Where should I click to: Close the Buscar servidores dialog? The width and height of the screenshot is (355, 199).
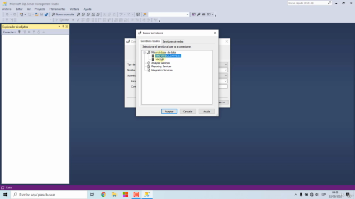(215, 33)
